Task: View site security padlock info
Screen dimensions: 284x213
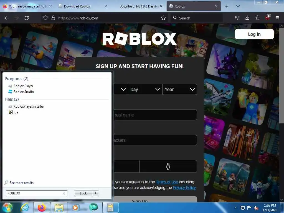Action: (x=53, y=18)
